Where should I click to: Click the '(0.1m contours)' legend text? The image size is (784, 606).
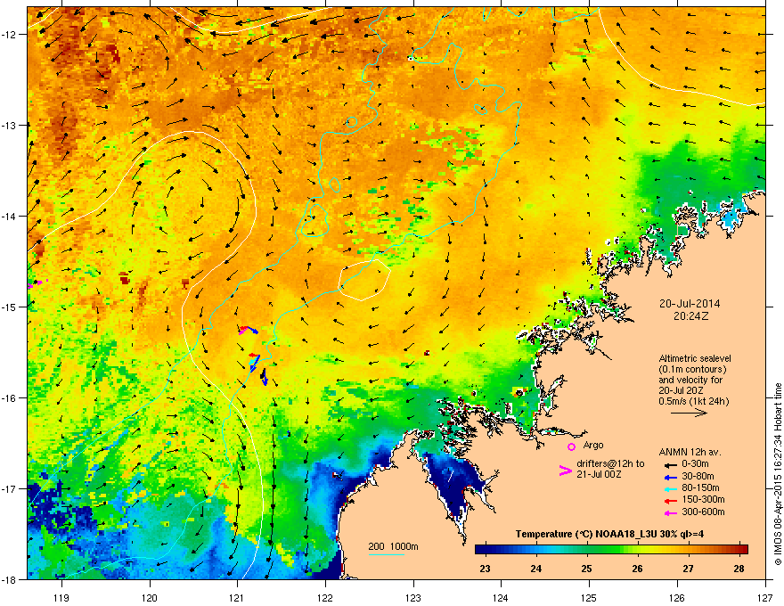(x=692, y=369)
